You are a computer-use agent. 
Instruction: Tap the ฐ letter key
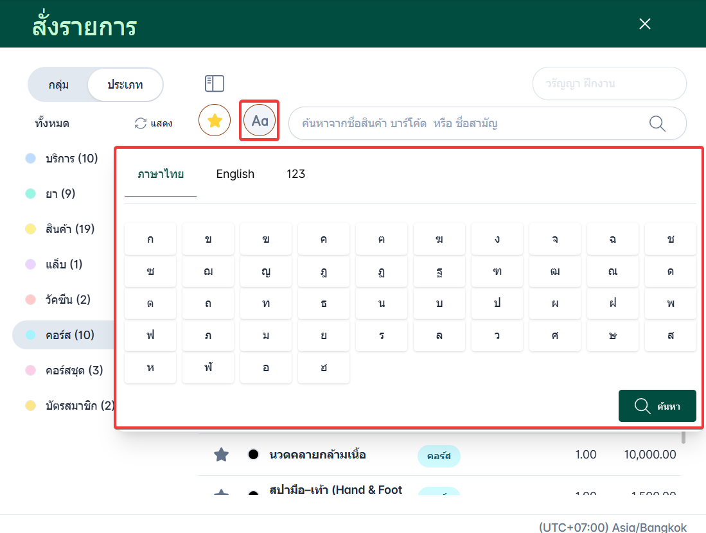coord(439,271)
